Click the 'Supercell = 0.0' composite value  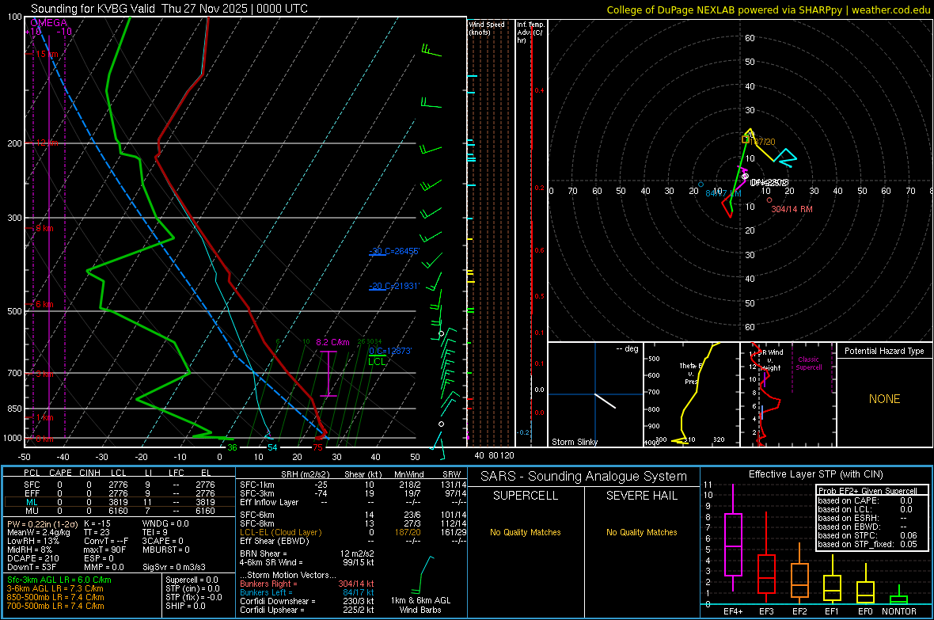(x=192, y=580)
